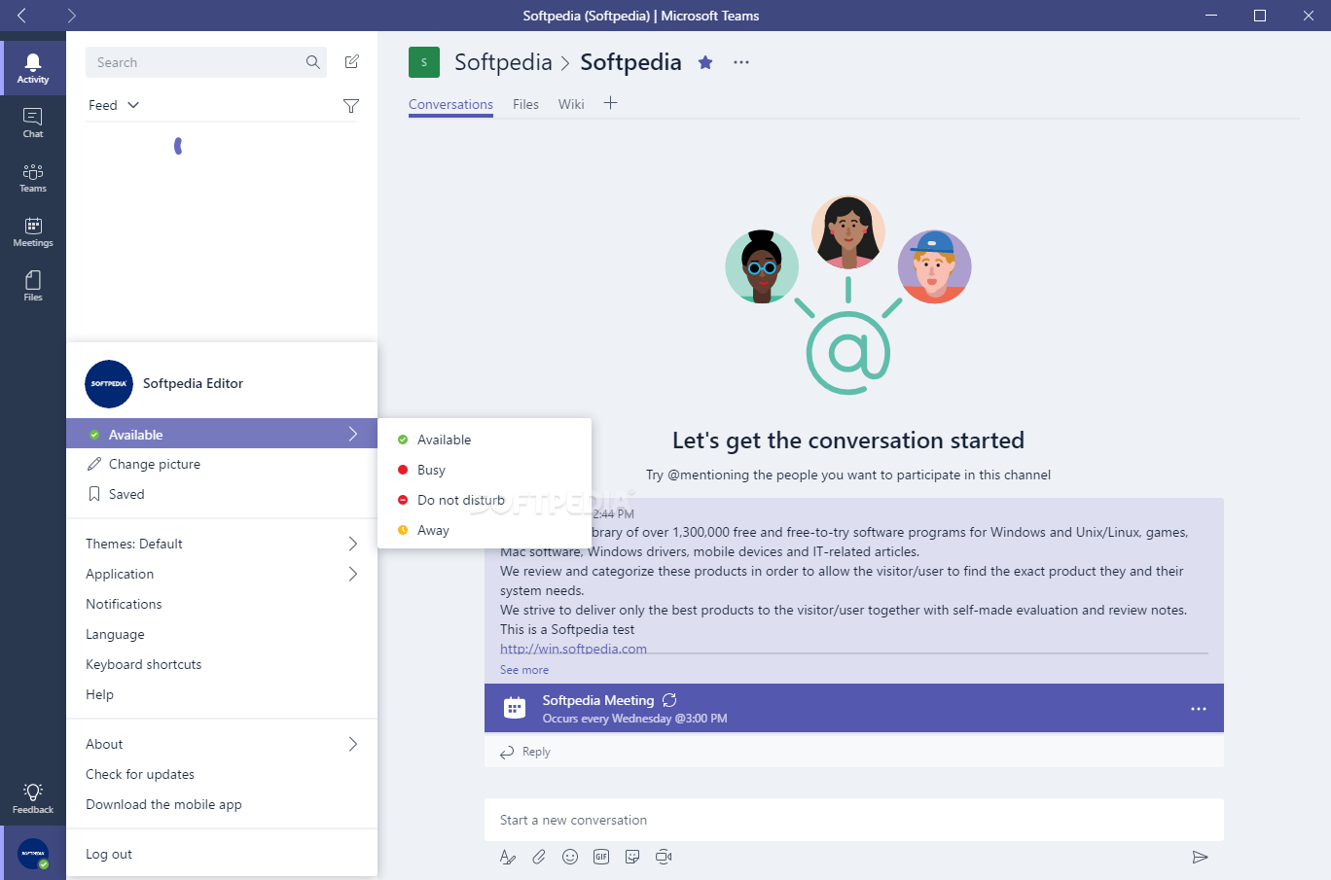The image size is (1331, 880).
Task: Open Chat from the left sidebar
Action: pyautogui.click(x=33, y=123)
